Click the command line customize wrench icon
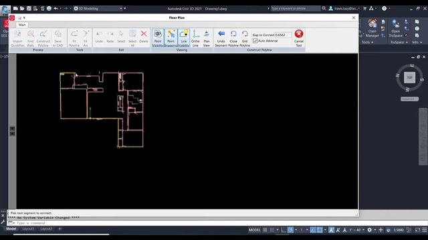This screenshot has width=428, height=240. (x=3, y=222)
